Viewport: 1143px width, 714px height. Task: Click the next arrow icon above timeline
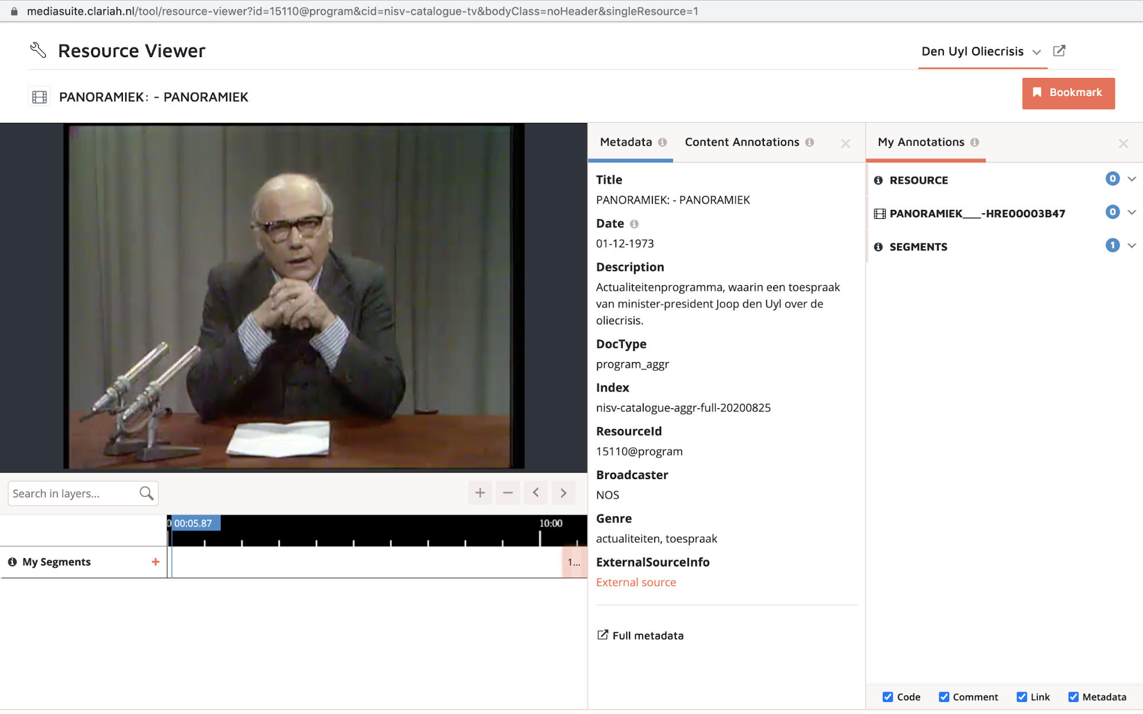[563, 493]
